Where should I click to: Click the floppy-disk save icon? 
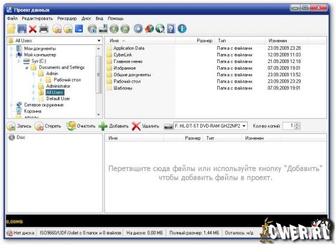click(22, 29)
